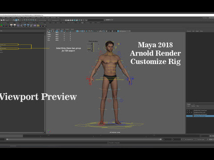This screenshot has width=214, height=160.
Task: Open the workspace dropdown at top right
Action: click(211, 18)
